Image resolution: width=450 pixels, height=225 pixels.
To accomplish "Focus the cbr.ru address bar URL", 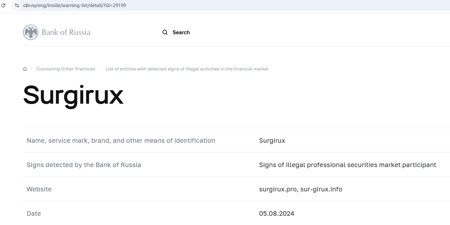I will coord(75,5).
